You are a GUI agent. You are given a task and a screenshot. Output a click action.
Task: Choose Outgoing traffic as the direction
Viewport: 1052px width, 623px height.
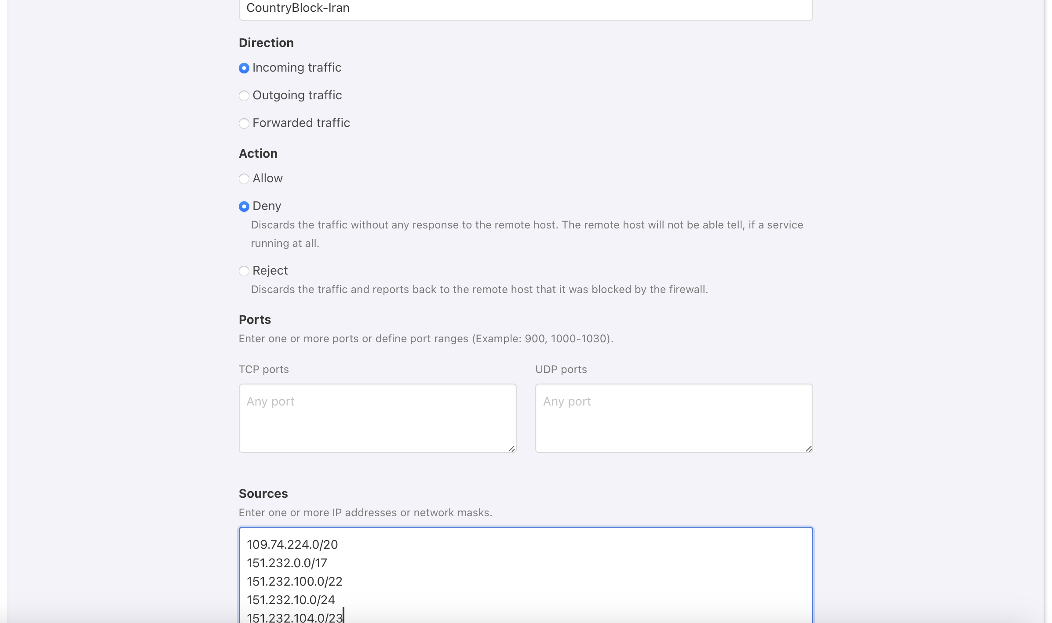pos(244,96)
